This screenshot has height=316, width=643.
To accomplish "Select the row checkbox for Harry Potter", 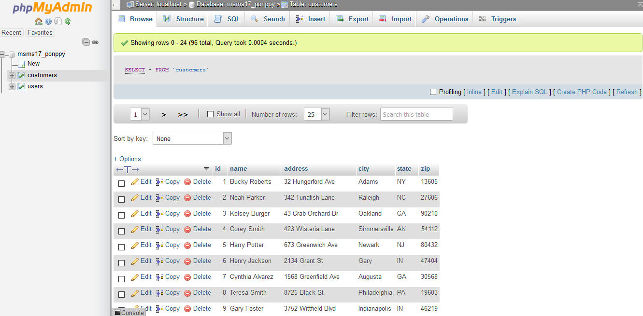I will (x=122, y=247).
